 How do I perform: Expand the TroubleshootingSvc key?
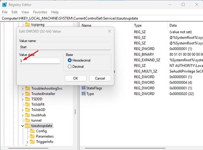click(x=23, y=89)
